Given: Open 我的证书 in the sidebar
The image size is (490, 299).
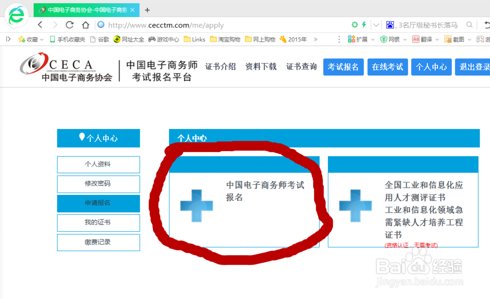Looking at the screenshot, I should 98,223.
